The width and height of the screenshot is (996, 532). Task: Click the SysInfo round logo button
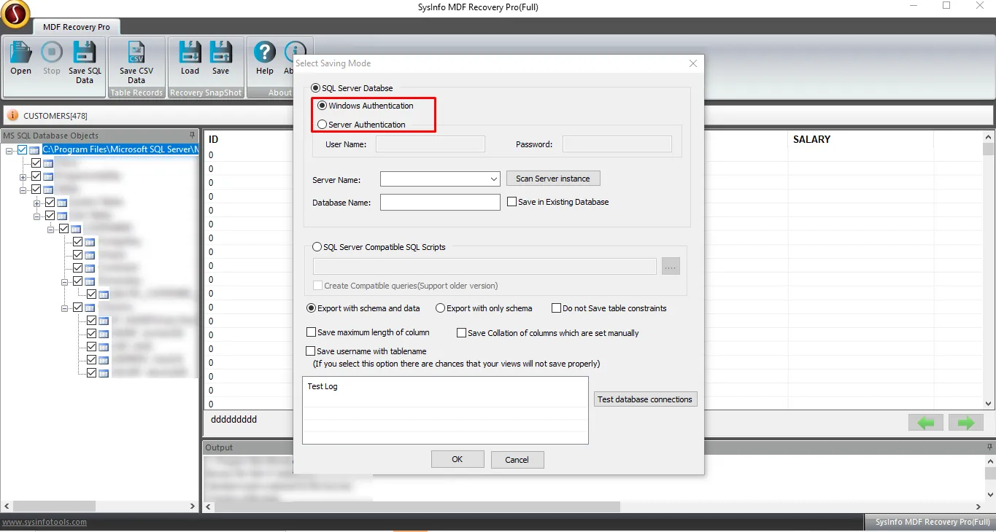point(15,14)
